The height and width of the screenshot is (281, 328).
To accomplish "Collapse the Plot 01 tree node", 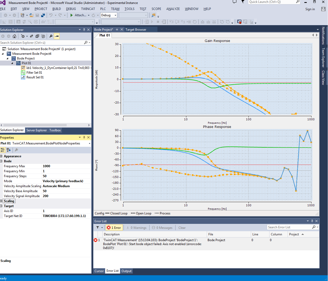I will [x=12, y=63].
